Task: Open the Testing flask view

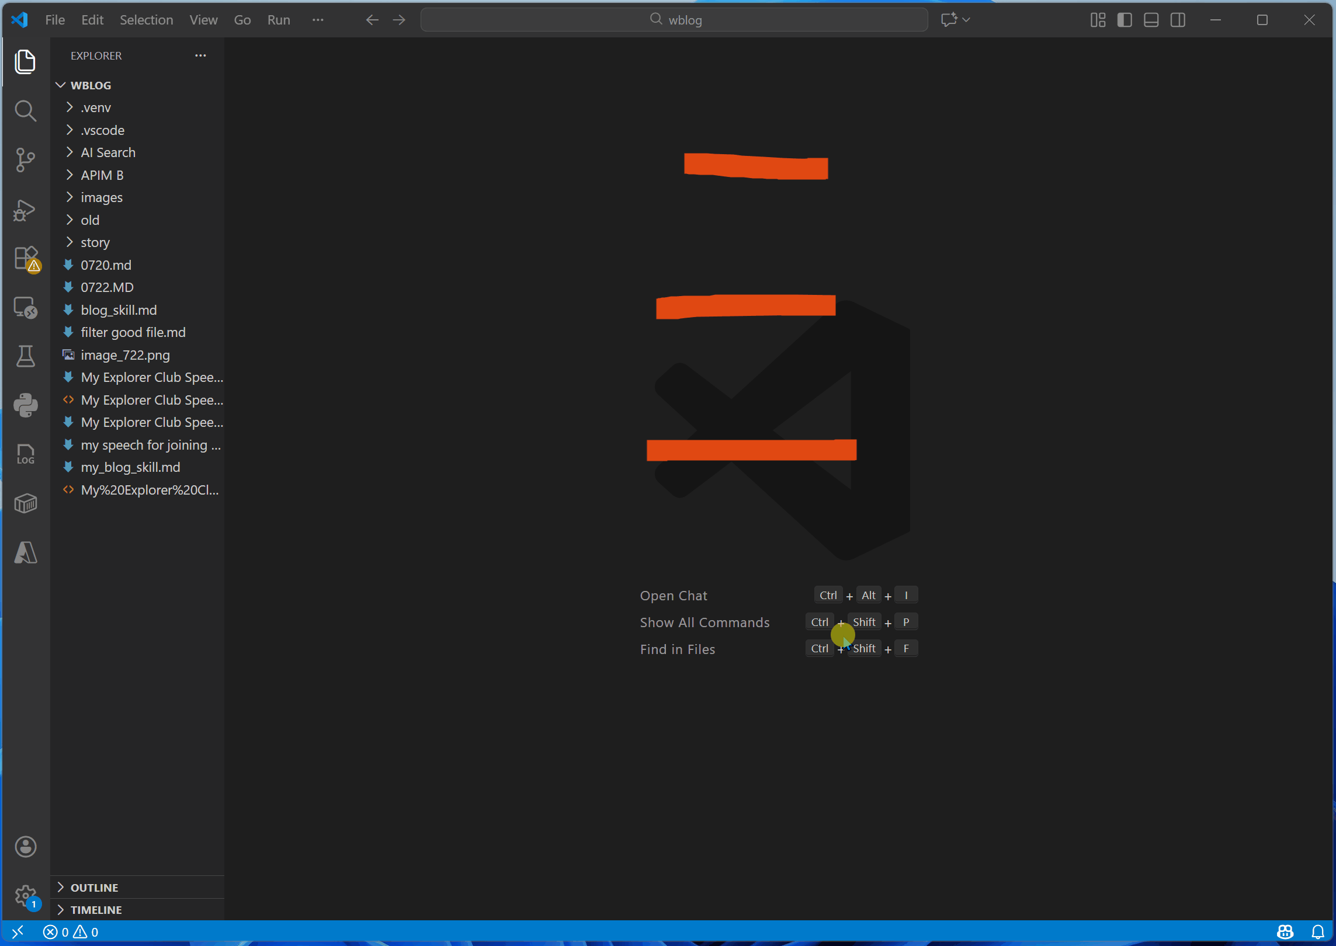Action: [25, 356]
